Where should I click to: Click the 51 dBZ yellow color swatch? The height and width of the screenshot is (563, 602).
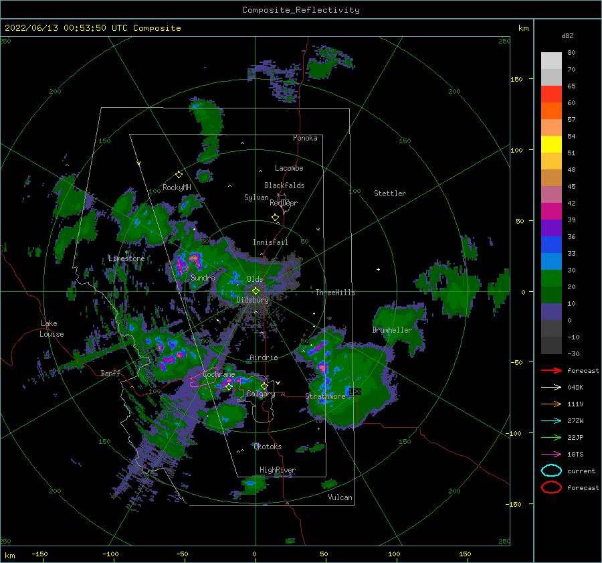tap(551, 144)
